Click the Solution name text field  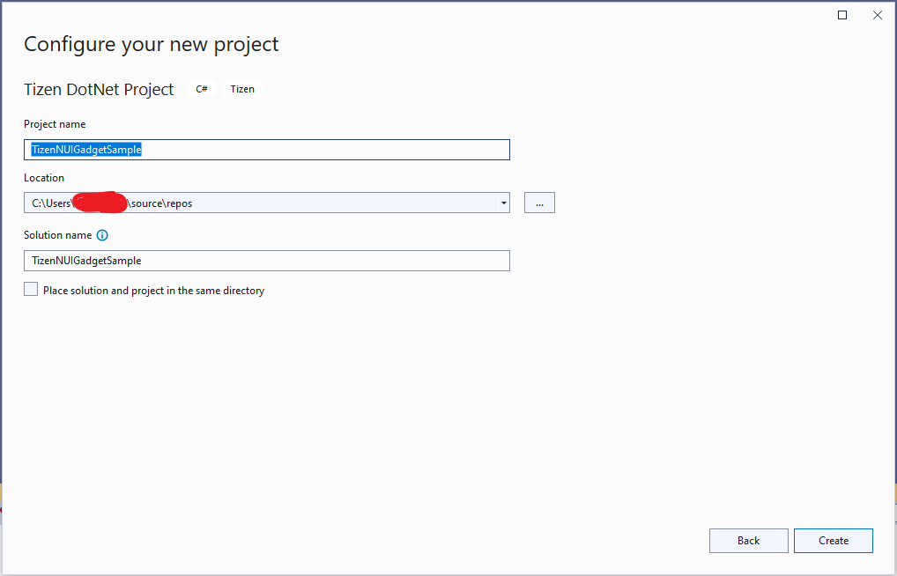point(264,260)
